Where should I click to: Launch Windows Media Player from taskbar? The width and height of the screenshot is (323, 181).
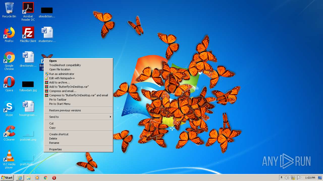coord(37,178)
